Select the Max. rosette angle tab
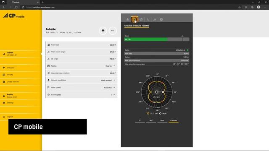The height and width of the screenshot is (151, 269). (x=162, y=121)
